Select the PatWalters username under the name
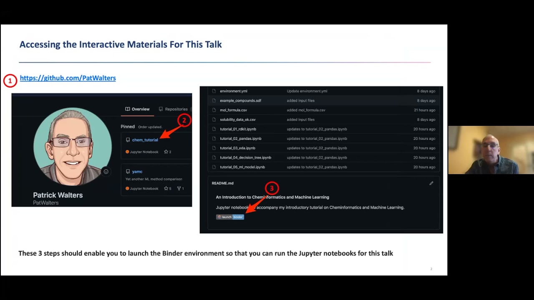Viewport: 534px width, 300px height. click(x=46, y=203)
